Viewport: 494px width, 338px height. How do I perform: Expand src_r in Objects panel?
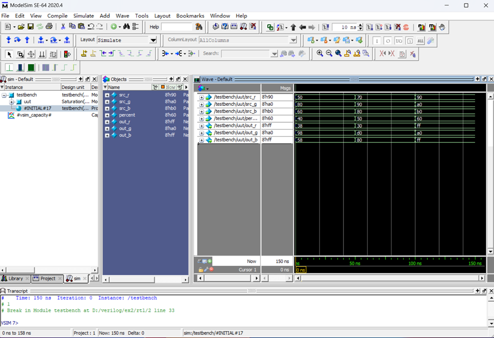click(x=107, y=95)
